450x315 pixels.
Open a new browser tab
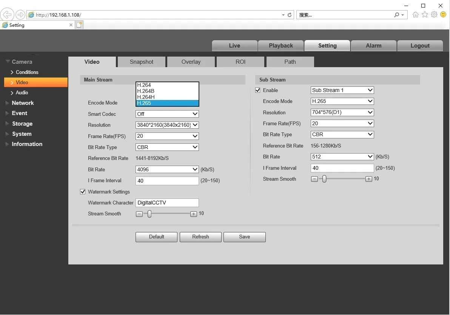[x=79, y=25]
